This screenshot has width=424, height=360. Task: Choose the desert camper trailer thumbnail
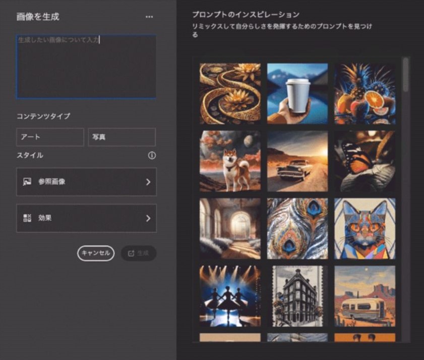[365, 296]
